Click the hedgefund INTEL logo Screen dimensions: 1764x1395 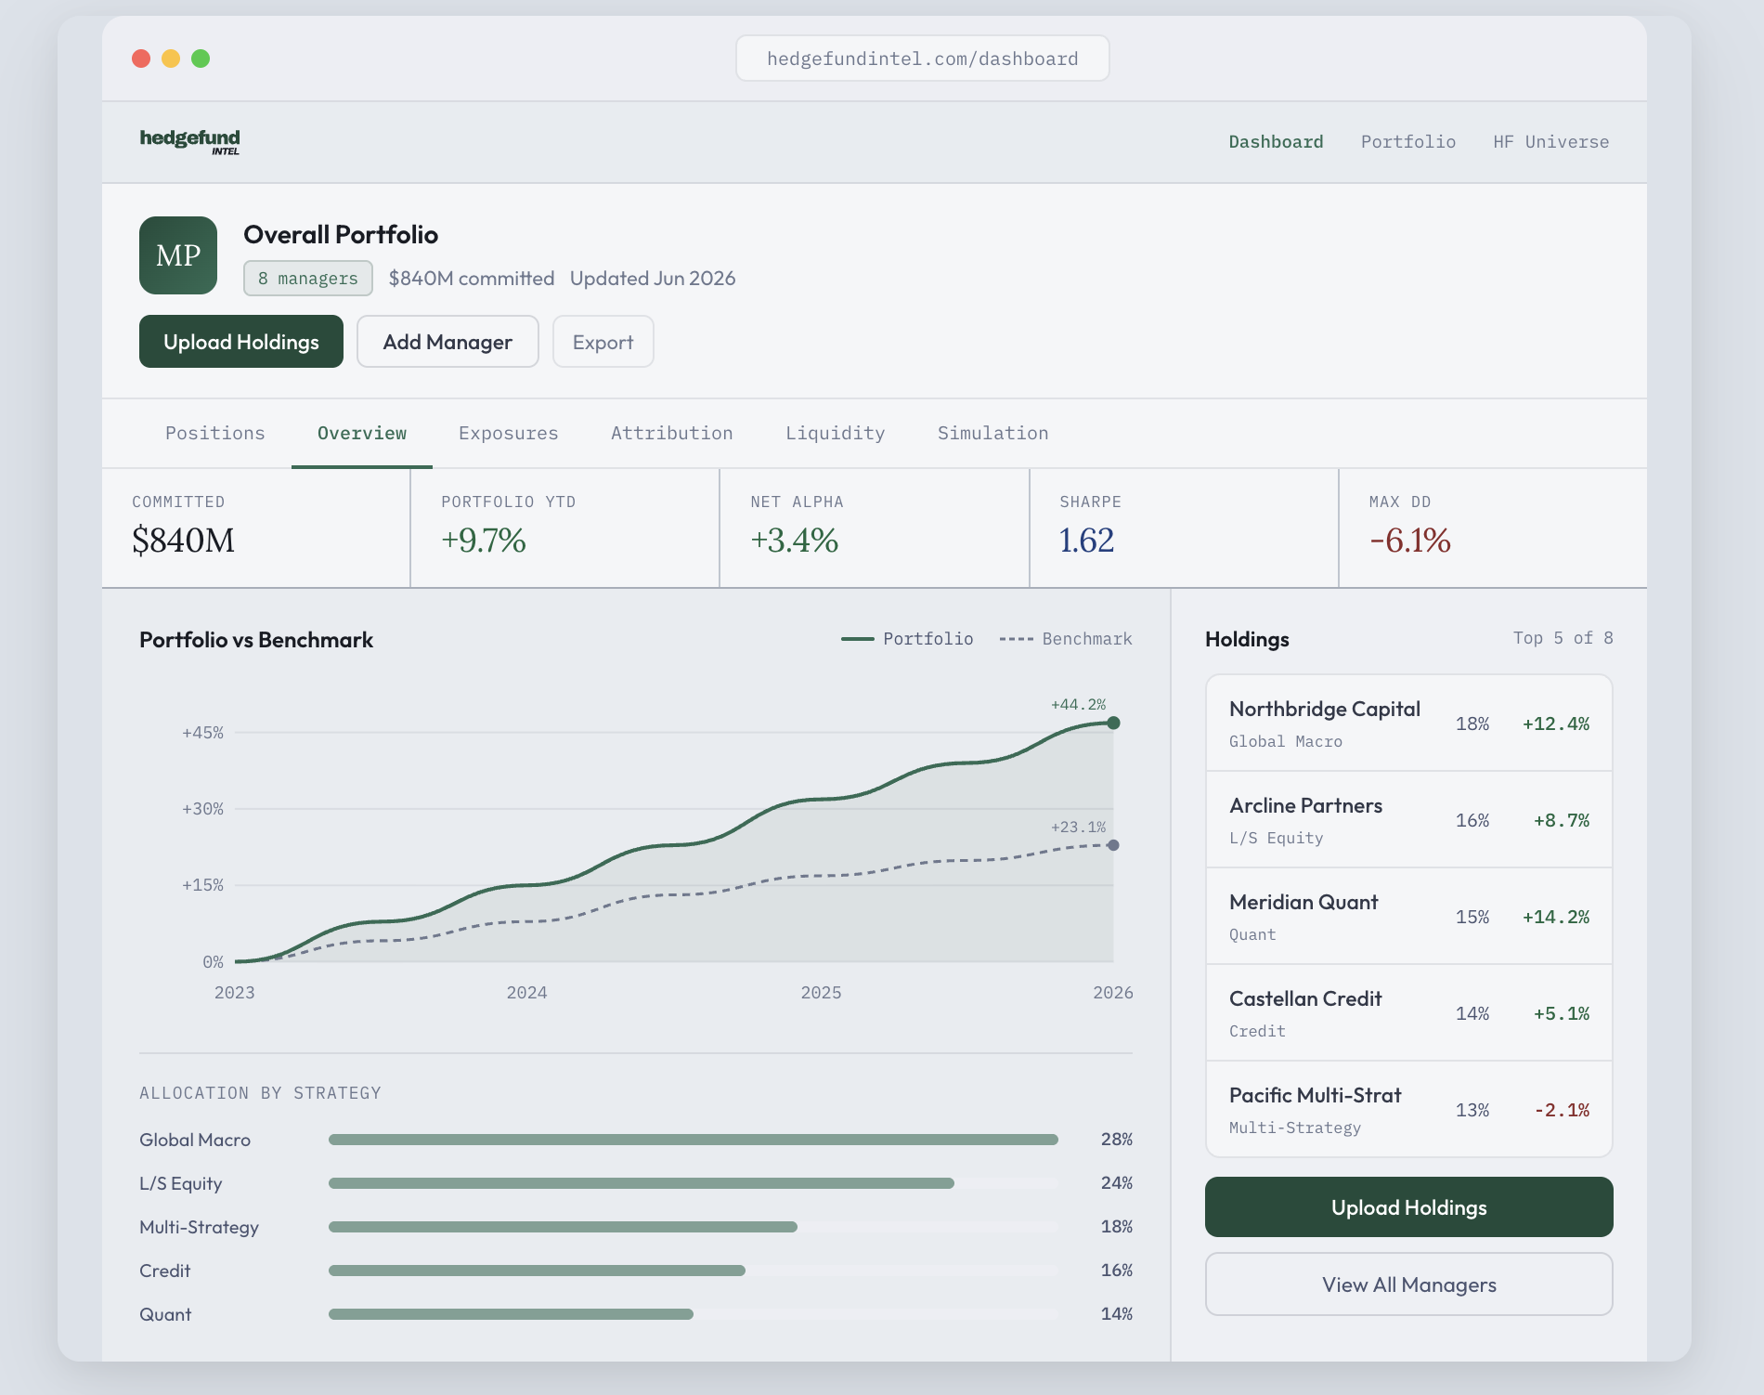pyautogui.click(x=189, y=141)
